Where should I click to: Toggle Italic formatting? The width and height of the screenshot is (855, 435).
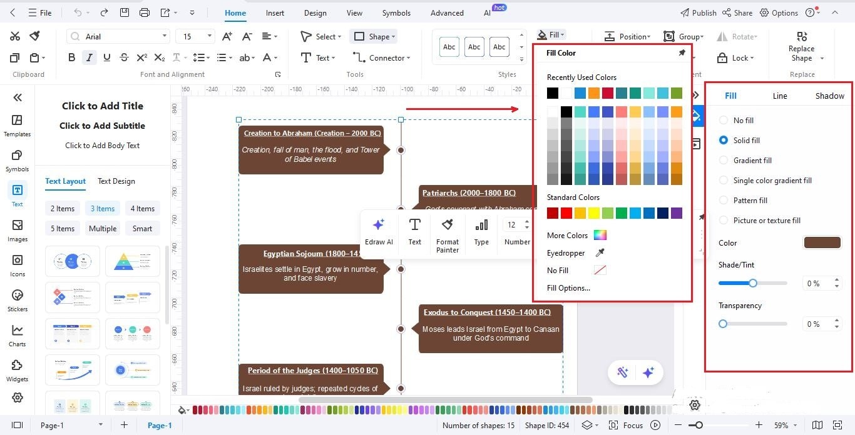89,57
